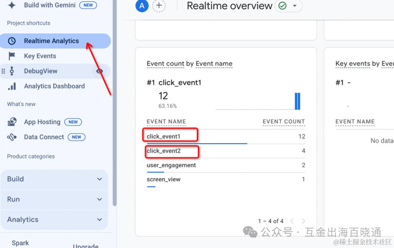Open the Realtime overview status dropdown arrow

pyautogui.click(x=295, y=6)
